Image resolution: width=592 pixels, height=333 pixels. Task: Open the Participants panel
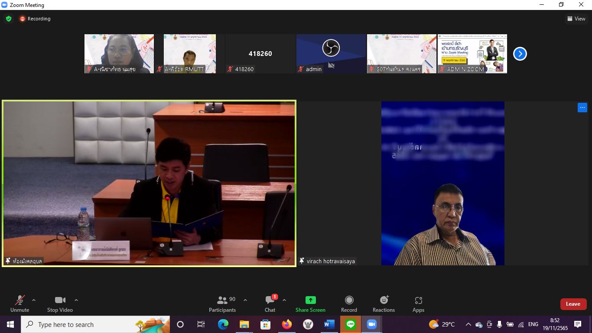[222, 304]
